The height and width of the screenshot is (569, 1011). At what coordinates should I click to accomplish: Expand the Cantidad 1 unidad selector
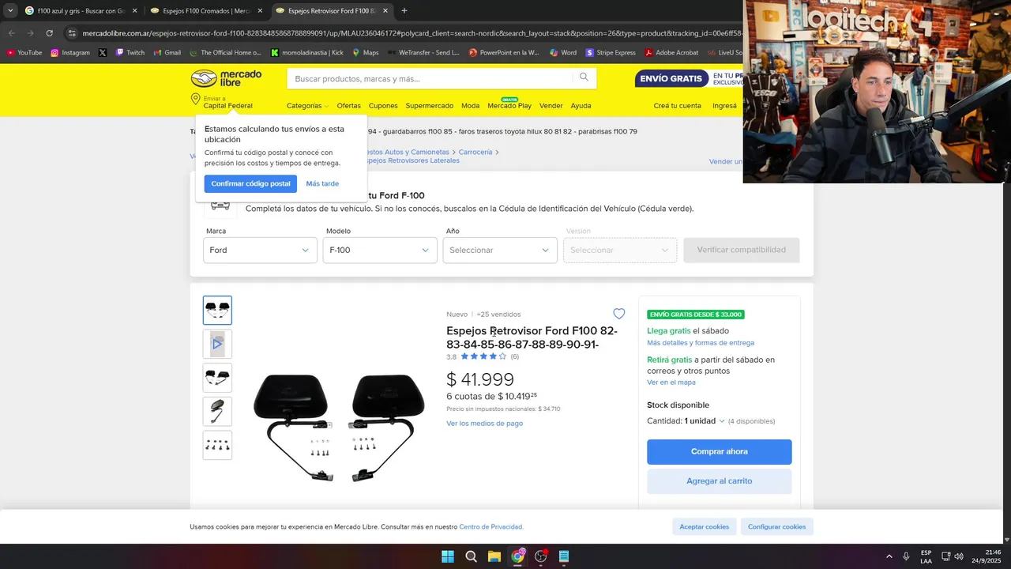pos(705,421)
